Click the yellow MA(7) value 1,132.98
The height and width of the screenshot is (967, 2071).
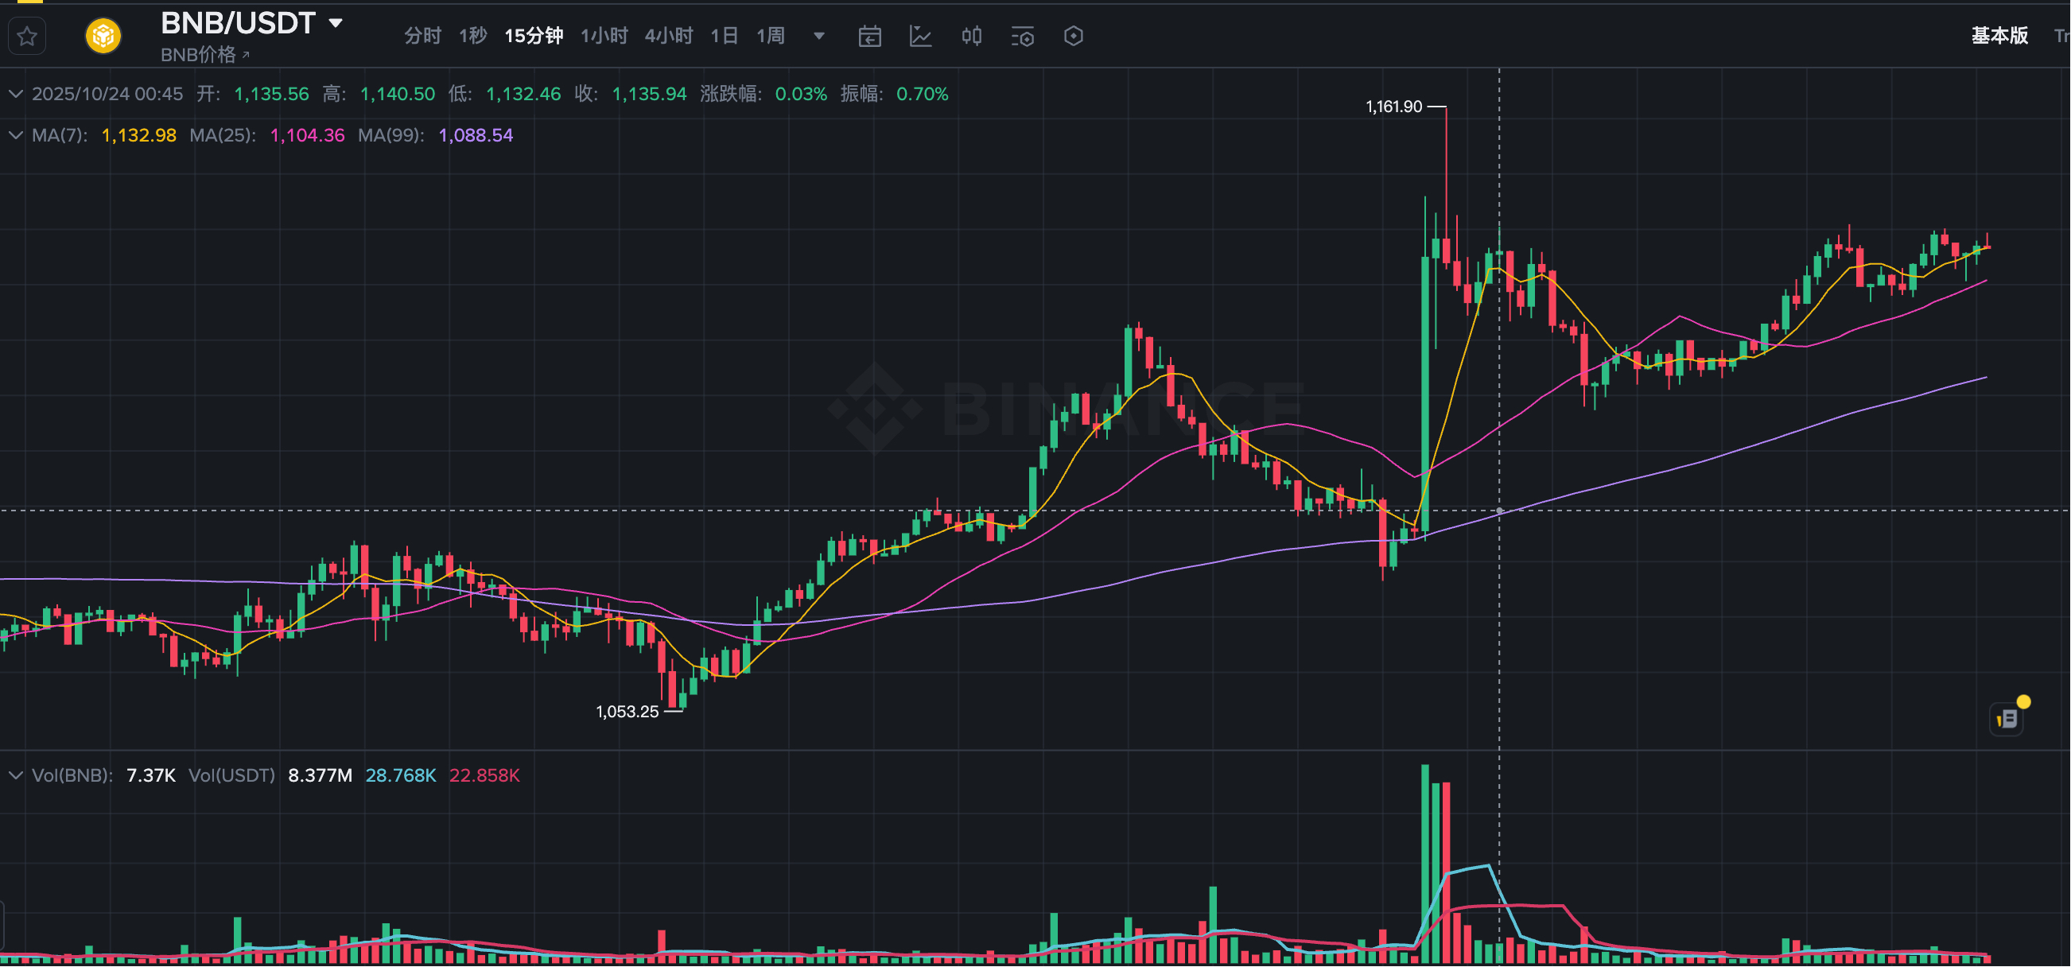138,135
